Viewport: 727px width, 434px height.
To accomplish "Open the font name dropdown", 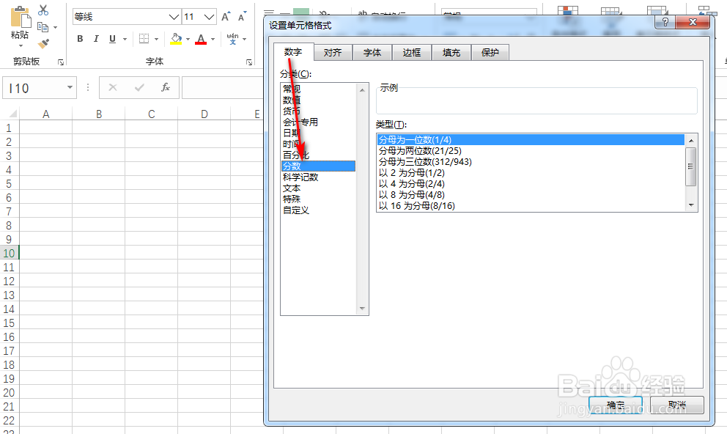I will click(173, 16).
